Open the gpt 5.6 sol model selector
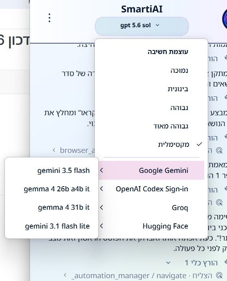 pos(141,26)
